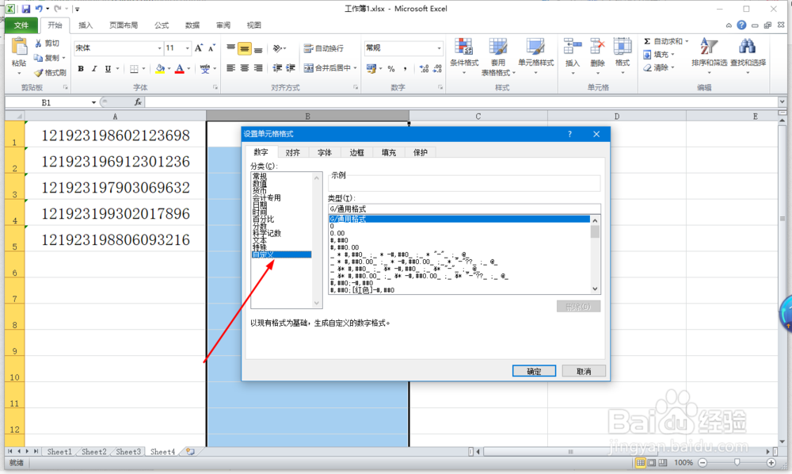The height and width of the screenshot is (474, 792).
Task: Click AutoSum (自动求和) sigma icon
Action: pyautogui.click(x=647, y=41)
